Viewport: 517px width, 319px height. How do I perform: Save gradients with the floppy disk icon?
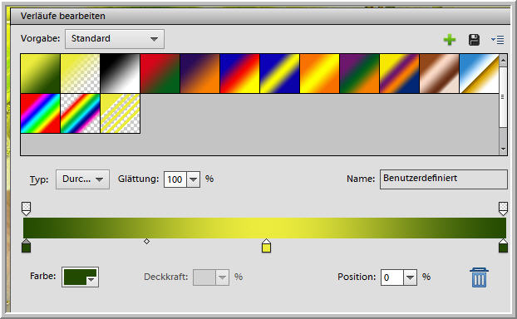coord(474,40)
